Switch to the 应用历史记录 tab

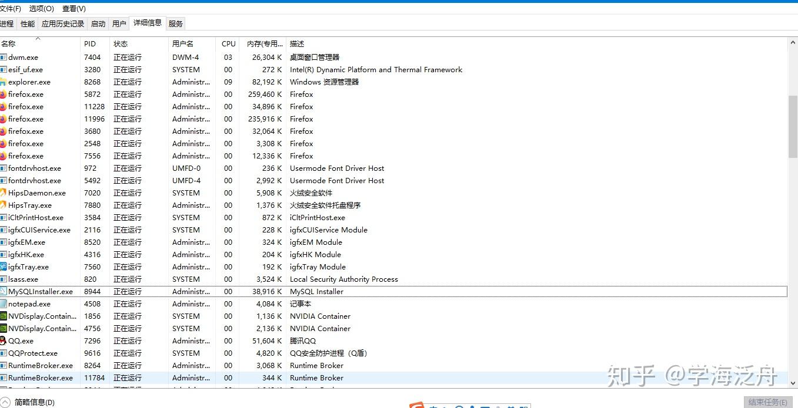click(x=63, y=23)
